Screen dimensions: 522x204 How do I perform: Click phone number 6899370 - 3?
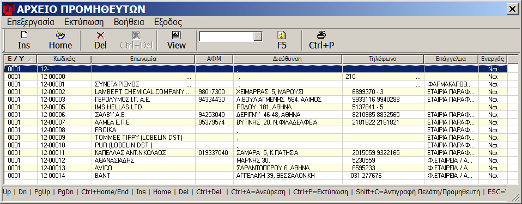tap(368, 92)
